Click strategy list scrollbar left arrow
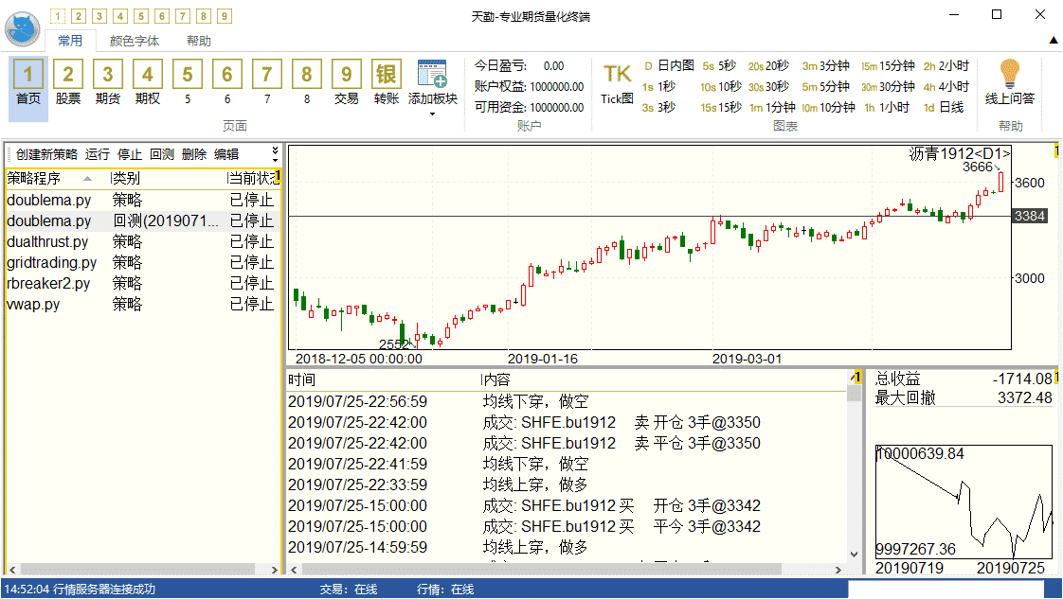 (12, 570)
